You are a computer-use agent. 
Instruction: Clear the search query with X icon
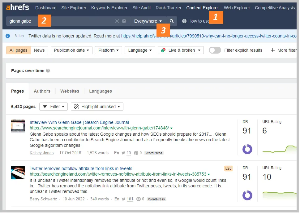117,21
